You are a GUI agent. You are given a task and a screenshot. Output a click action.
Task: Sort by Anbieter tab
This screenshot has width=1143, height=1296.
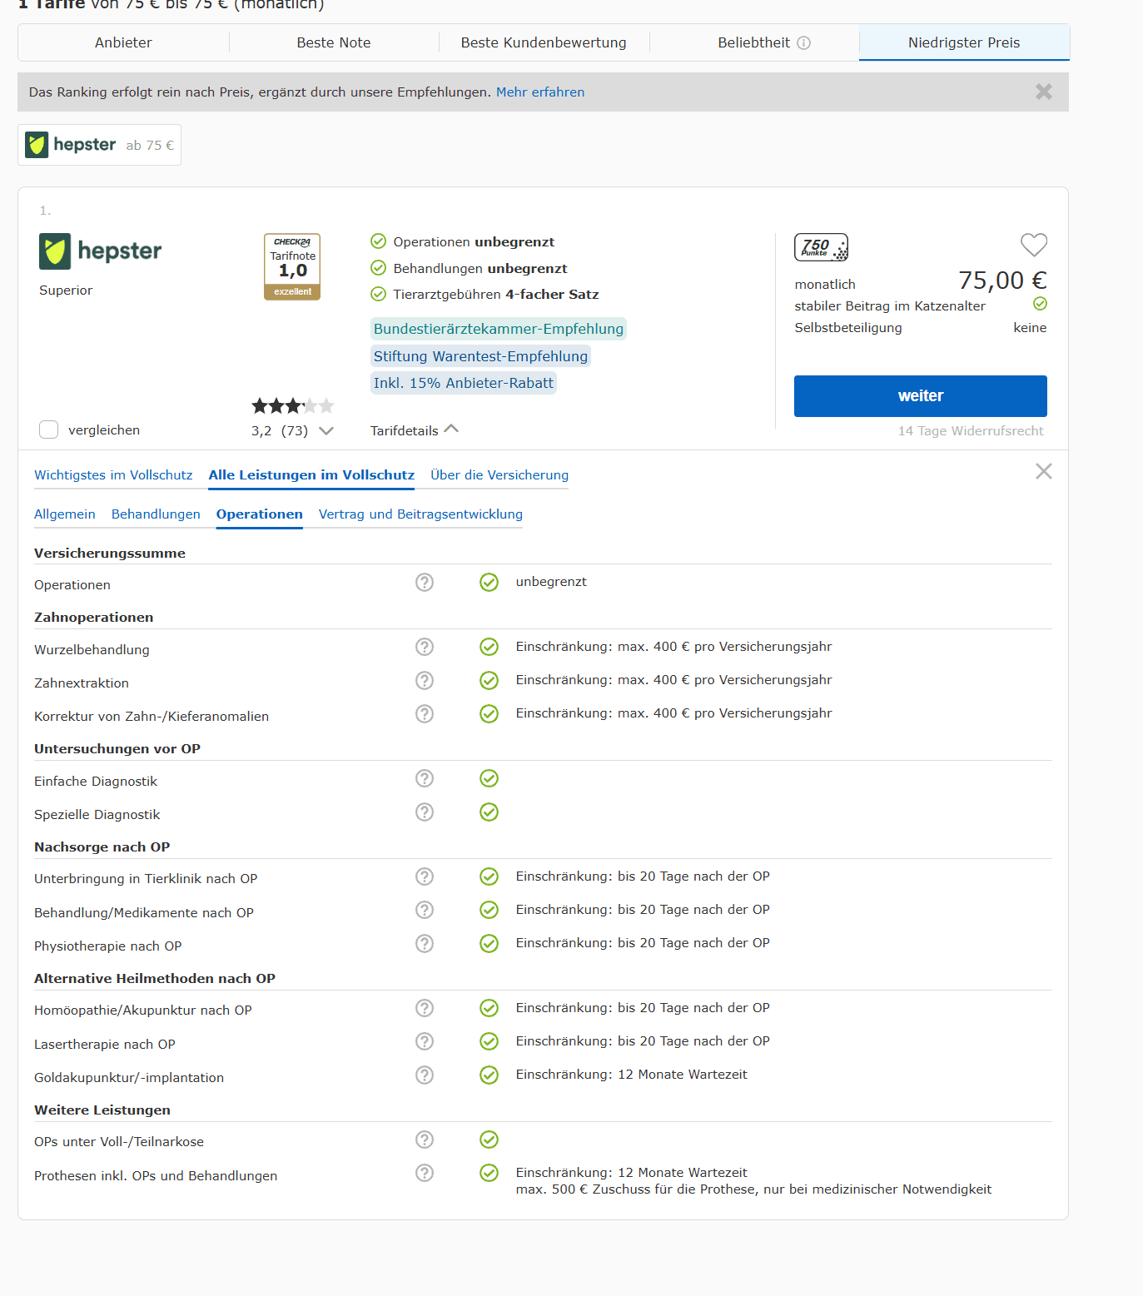(123, 42)
